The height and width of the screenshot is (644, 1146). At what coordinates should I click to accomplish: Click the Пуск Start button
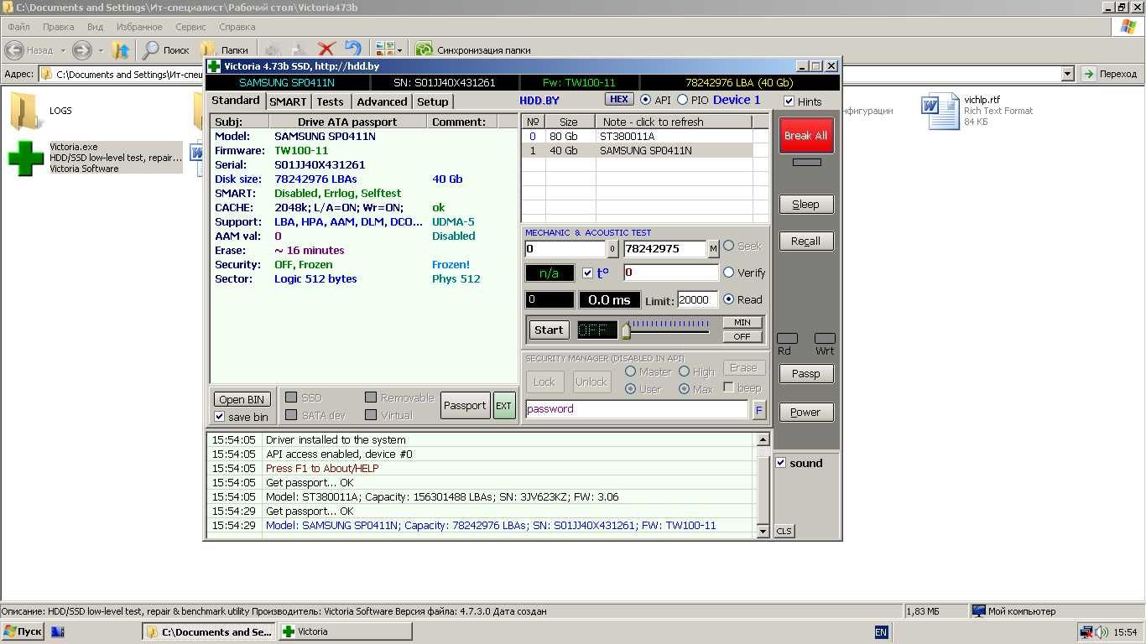pyautogui.click(x=23, y=632)
